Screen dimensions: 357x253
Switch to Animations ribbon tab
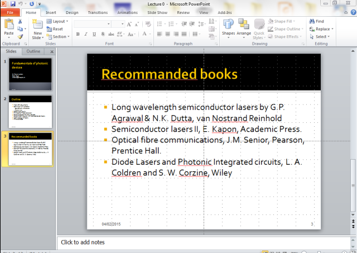pyautogui.click(x=127, y=12)
